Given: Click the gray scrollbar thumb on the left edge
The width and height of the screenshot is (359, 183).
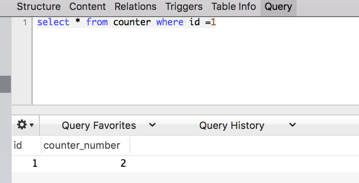Looking at the screenshot, I should tap(5, 84).
